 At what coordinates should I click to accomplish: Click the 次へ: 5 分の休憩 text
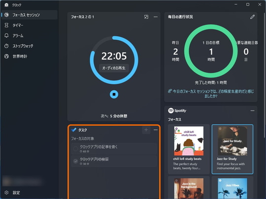click(114, 116)
